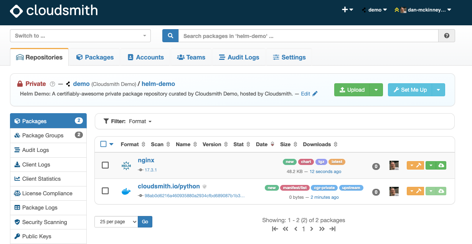Click the Cloudsmith logo
This screenshot has width=472, height=244.
(x=54, y=11)
